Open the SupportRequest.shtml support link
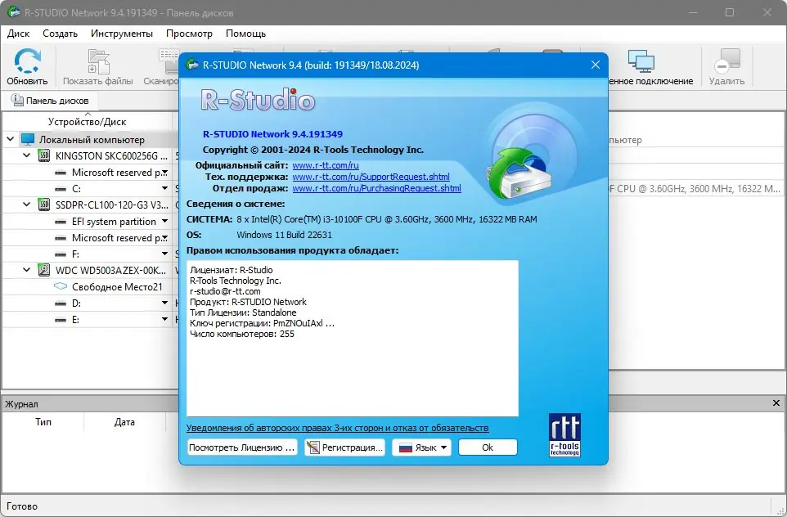Viewport: 787px width, 517px height. [371, 177]
